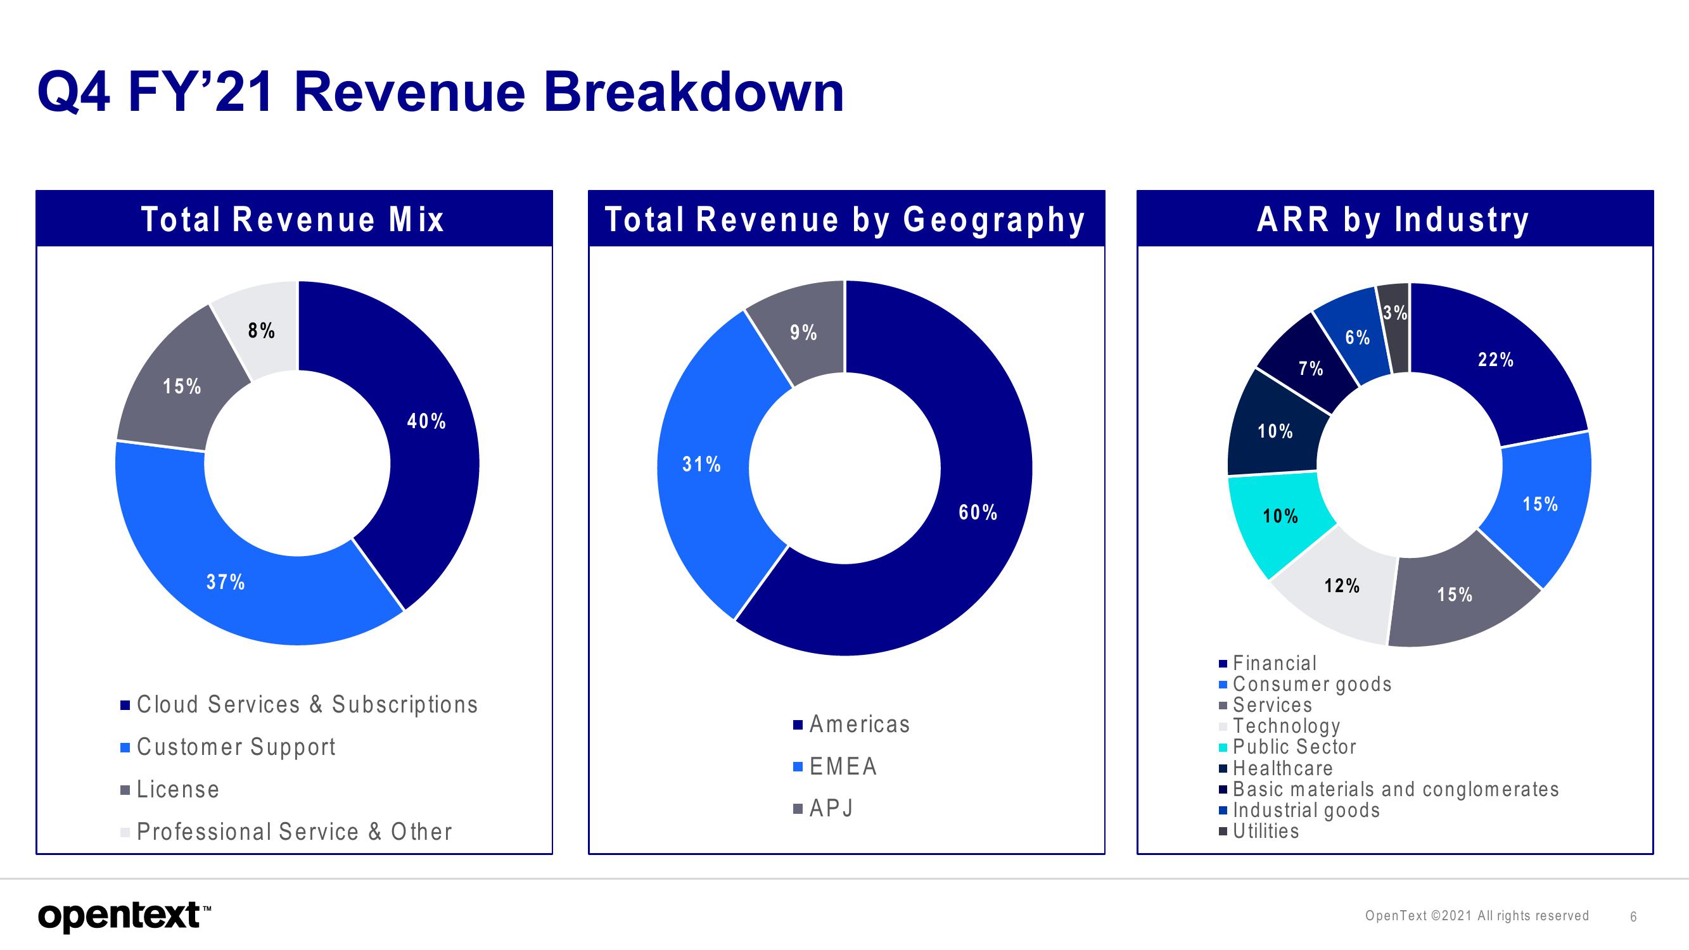The height and width of the screenshot is (950, 1689).
Task: Click the "APJ" legend label
Action: tap(831, 808)
